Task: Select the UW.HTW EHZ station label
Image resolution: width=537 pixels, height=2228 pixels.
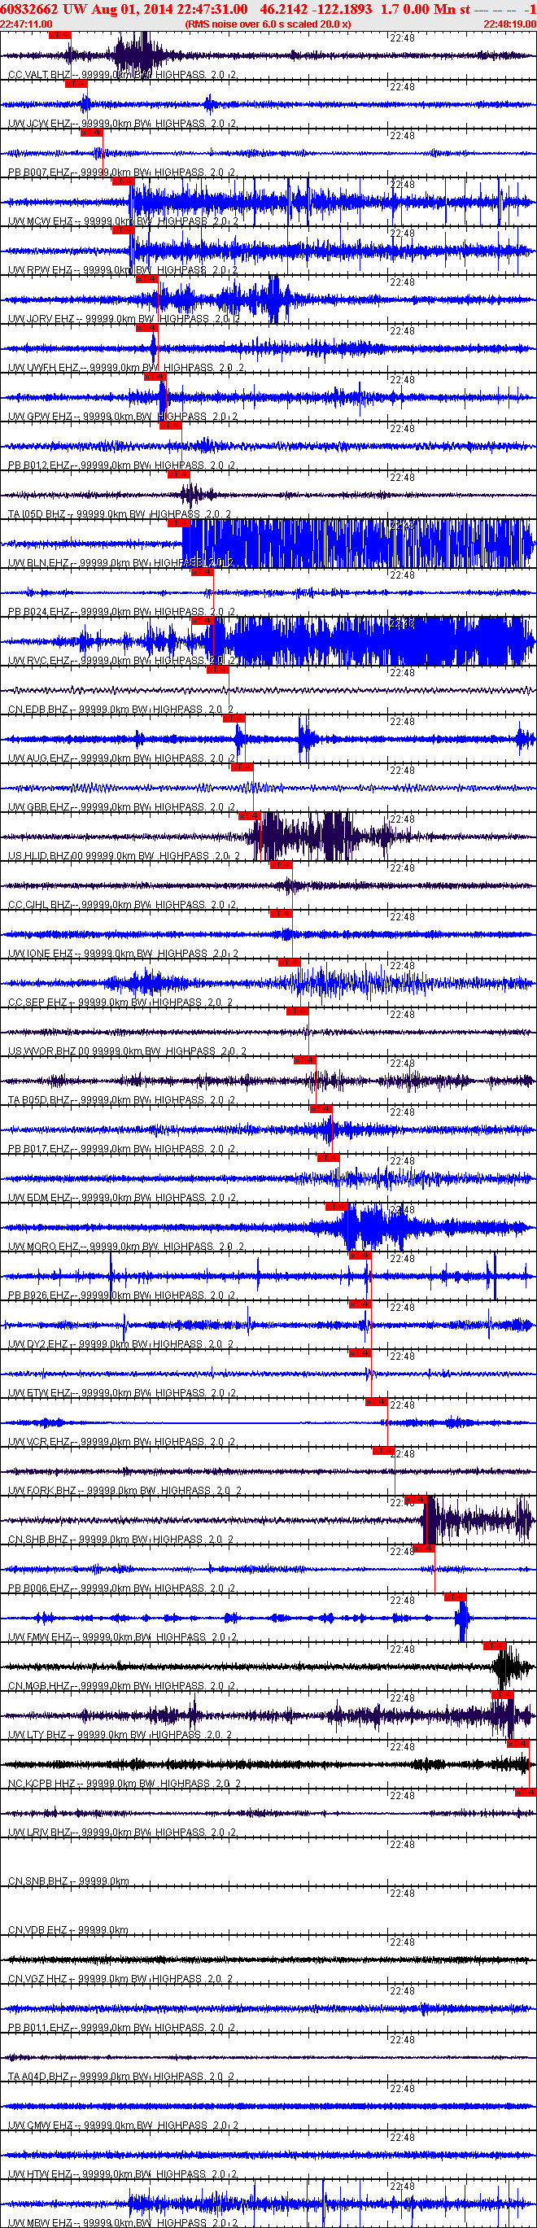Action: tap(124, 2174)
